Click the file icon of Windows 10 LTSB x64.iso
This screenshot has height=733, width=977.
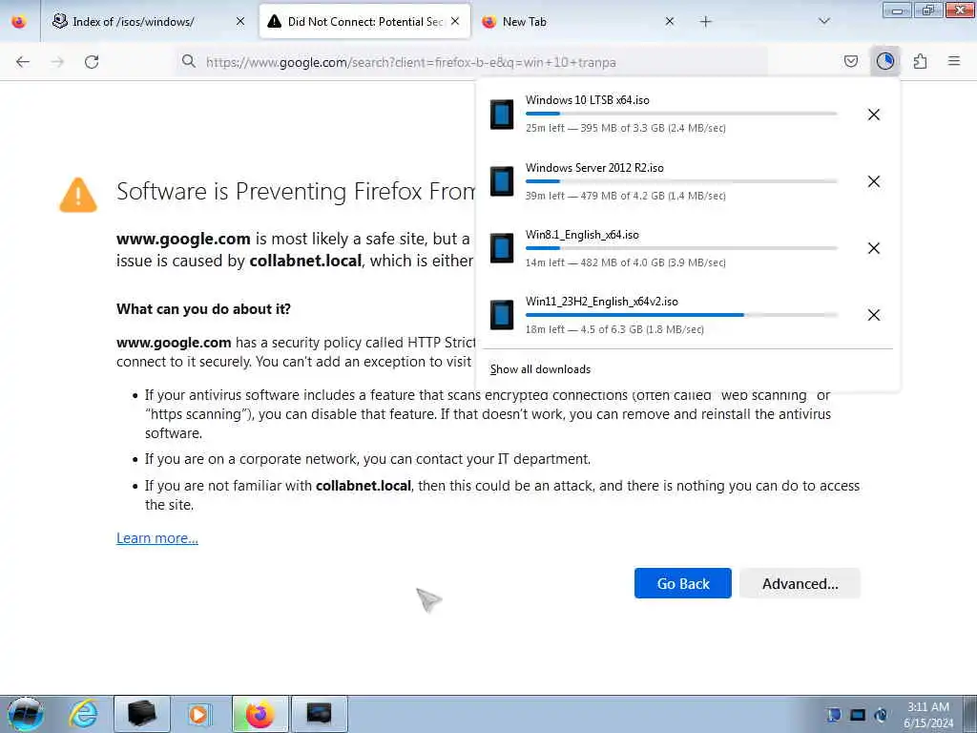[502, 115]
